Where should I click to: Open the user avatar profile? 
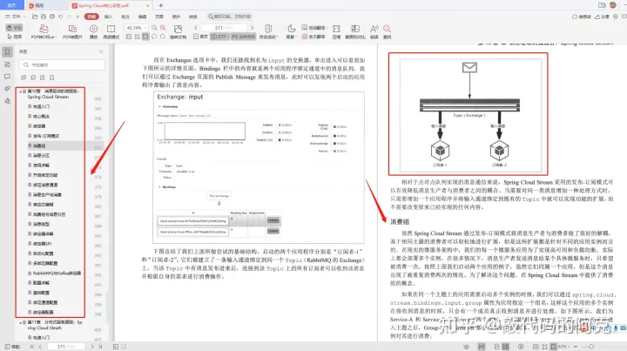(x=613, y=5)
